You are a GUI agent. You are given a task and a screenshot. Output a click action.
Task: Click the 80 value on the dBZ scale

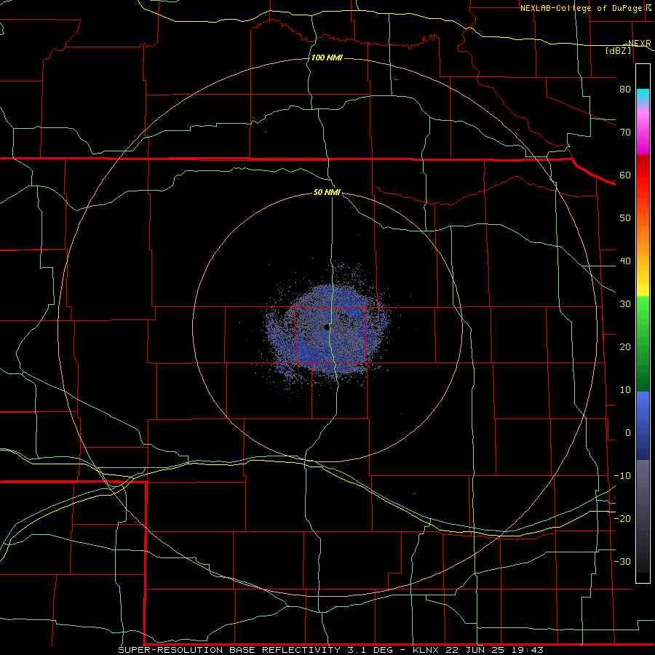(625, 90)
